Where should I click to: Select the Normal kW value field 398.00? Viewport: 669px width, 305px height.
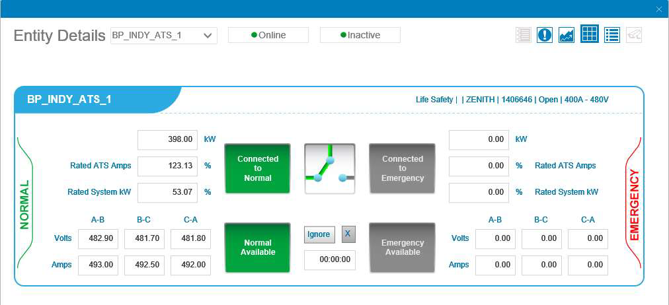point(167,140)
